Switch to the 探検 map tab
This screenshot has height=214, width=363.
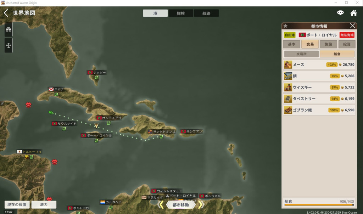click(x=181, y=13)
